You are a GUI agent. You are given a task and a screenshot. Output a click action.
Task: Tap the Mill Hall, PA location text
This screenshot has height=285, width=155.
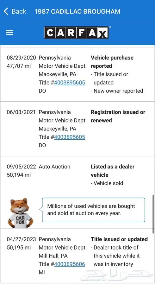[53, 256]
